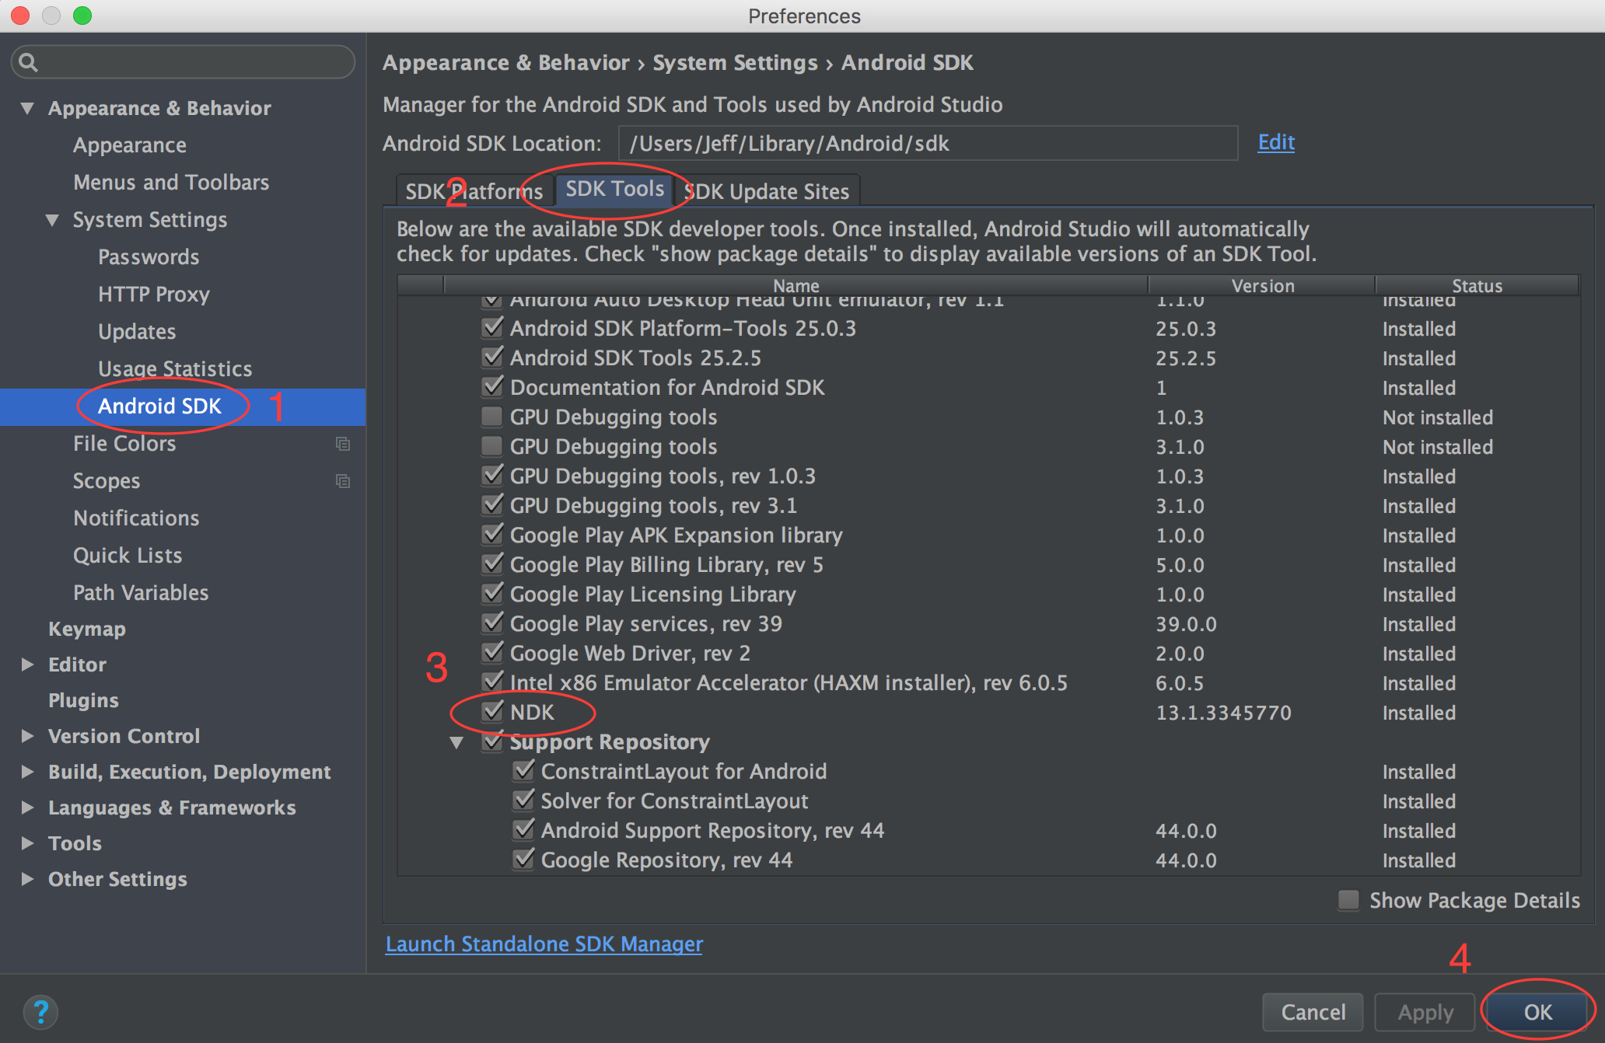Sort by Version column header
The height and width of the screenshot is (1043, 1605).
[1262, 285]
